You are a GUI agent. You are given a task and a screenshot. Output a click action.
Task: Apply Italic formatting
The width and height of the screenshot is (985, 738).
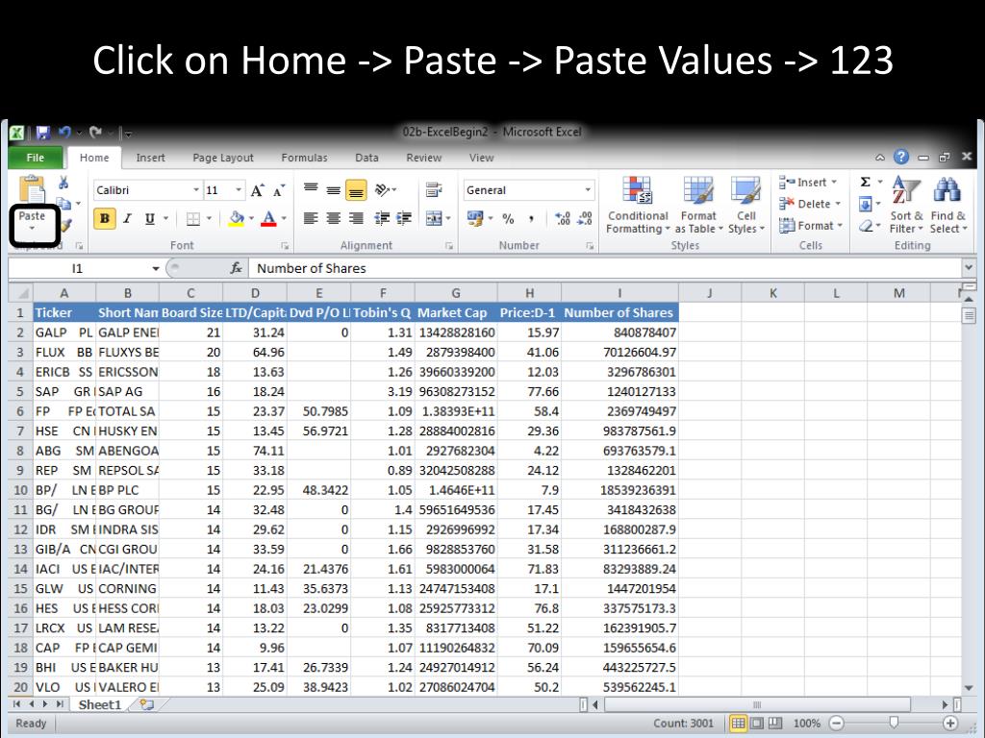point(127,218)
